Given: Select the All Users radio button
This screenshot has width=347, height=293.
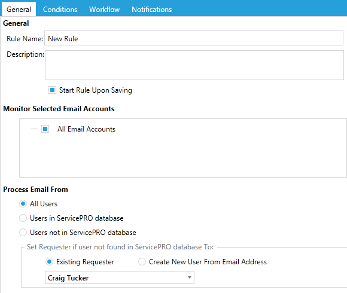Looking at the screenshot, I should click(23, 204).
